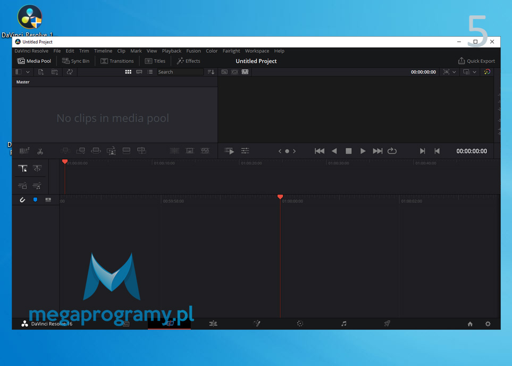This screenshot has width=512, height=366.
Task: Click the Import Media Folder icon
Action: pyautogui.click(x=55, y=72)
